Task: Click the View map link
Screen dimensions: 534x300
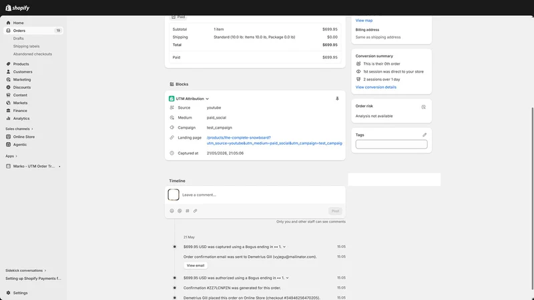Action: click(x=364, y=21)
